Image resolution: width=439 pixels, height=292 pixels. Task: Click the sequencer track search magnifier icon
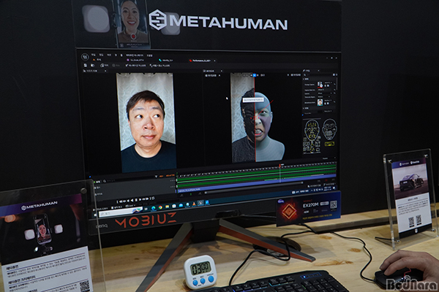pyautogui.click(x=105, y=181)
